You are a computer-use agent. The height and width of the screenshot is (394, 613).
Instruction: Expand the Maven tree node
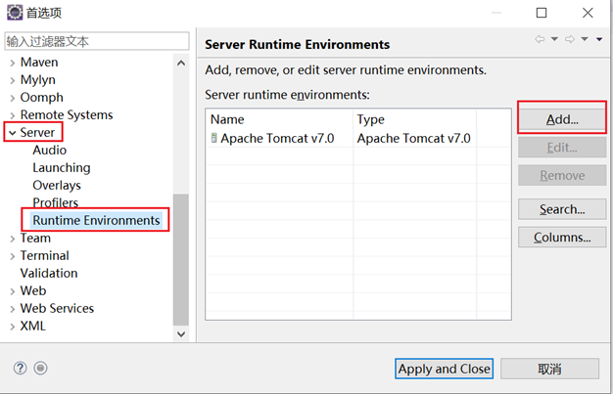[11, 62]
